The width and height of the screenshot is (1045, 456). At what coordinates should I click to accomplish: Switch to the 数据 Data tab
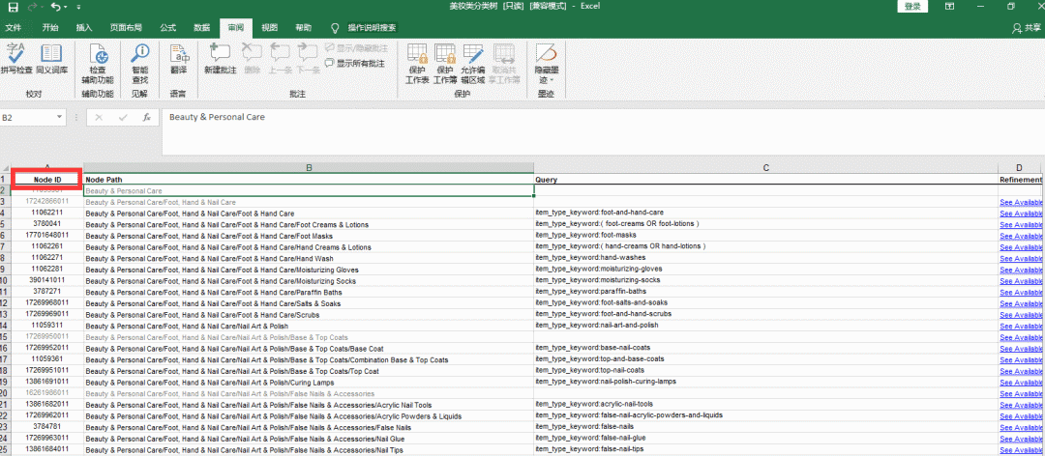(202, 28)
